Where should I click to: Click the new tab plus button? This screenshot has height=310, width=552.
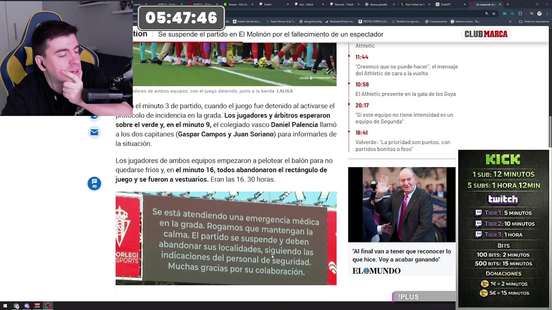tap(508, 4)
